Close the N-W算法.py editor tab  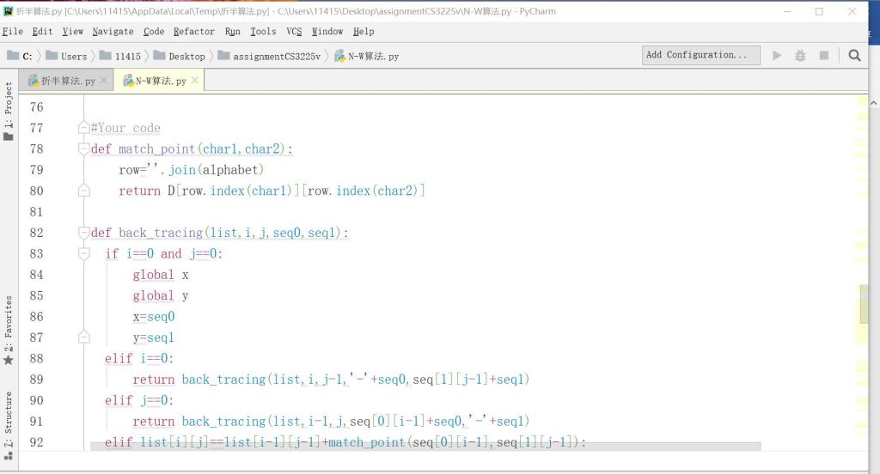pos(195,81)
